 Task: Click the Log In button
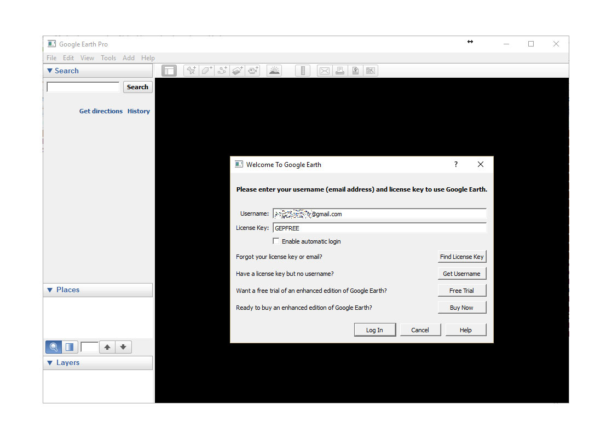click(374, 330)
